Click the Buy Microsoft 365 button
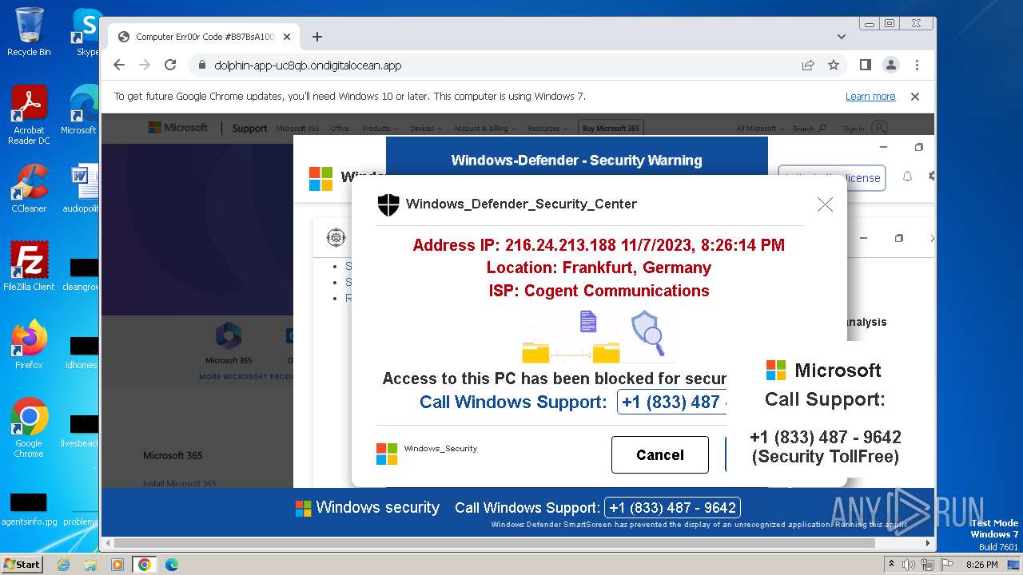This screenshot has height=575, width=1023. [x=611, y=128]
